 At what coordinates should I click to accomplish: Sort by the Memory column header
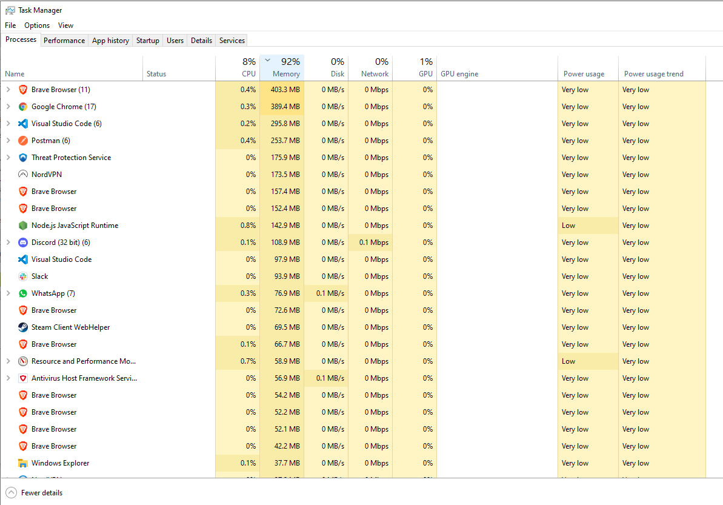[282, 69]
